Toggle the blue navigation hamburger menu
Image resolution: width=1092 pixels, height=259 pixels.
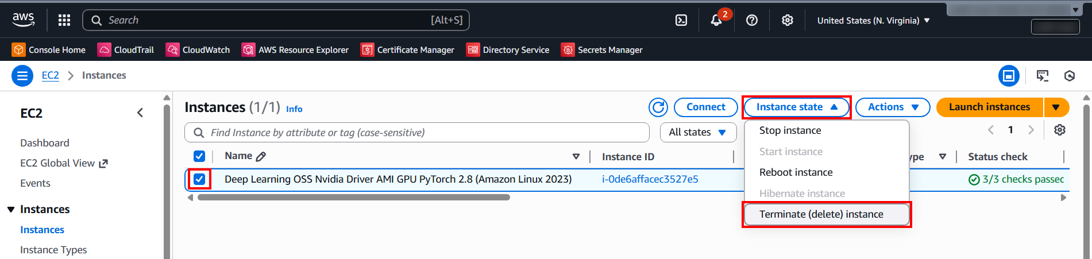[22, 76]
